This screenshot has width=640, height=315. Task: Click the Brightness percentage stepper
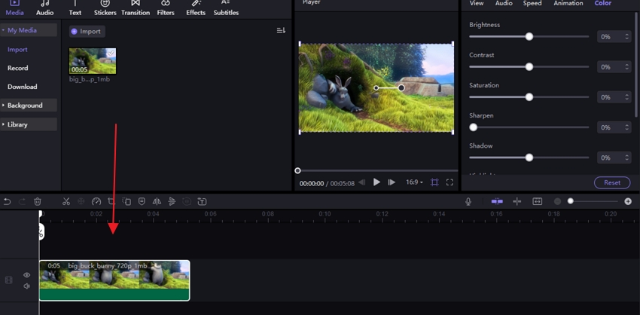[626, 37]
